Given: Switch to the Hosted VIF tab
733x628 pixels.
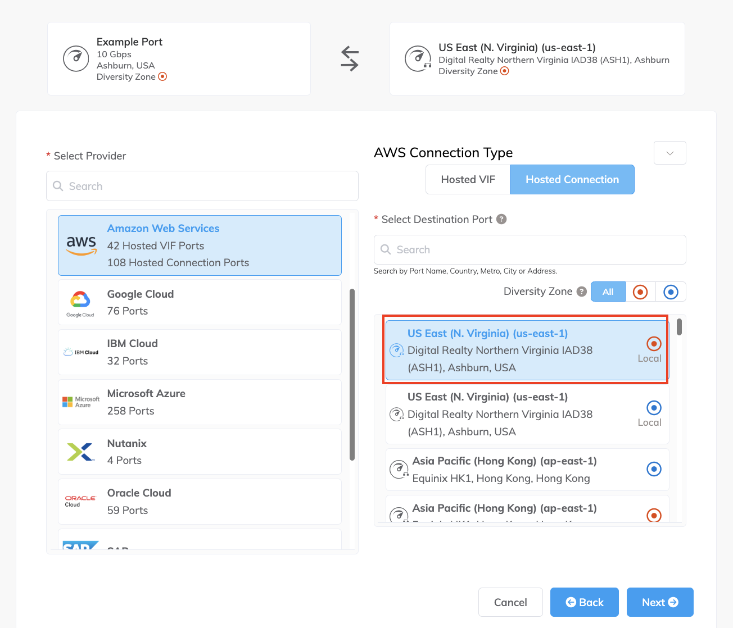Looking at the screenshot, I should [468, 179].
